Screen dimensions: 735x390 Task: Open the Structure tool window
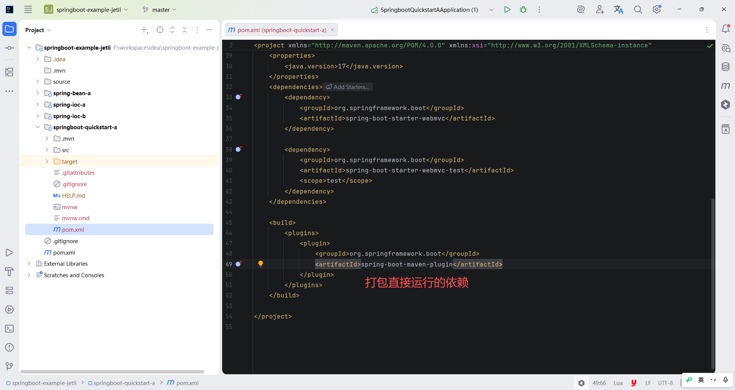click(10, 72)
